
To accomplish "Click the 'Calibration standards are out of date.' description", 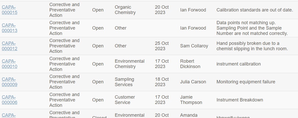I will click(255, 10).
